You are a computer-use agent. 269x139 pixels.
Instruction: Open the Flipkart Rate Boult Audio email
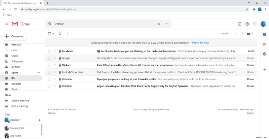[x=151, y=65]
